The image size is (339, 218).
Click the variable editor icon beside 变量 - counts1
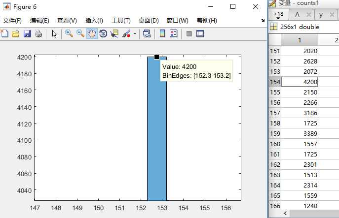click(272, 3)
